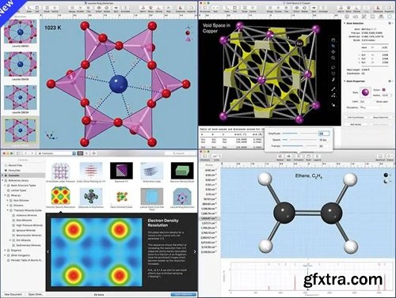The image size is (396, 298).
Task: Click Legend in the Ethene window toolbar
Action: (x=317, y=157)
